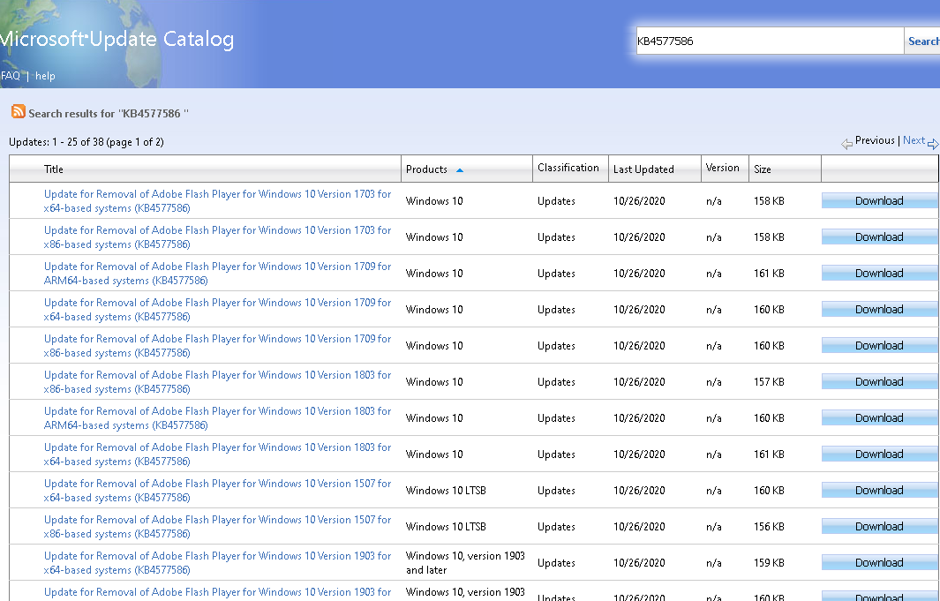Download the Version 1709 x64 update
The image size is (940, 601).
[879, 309]
